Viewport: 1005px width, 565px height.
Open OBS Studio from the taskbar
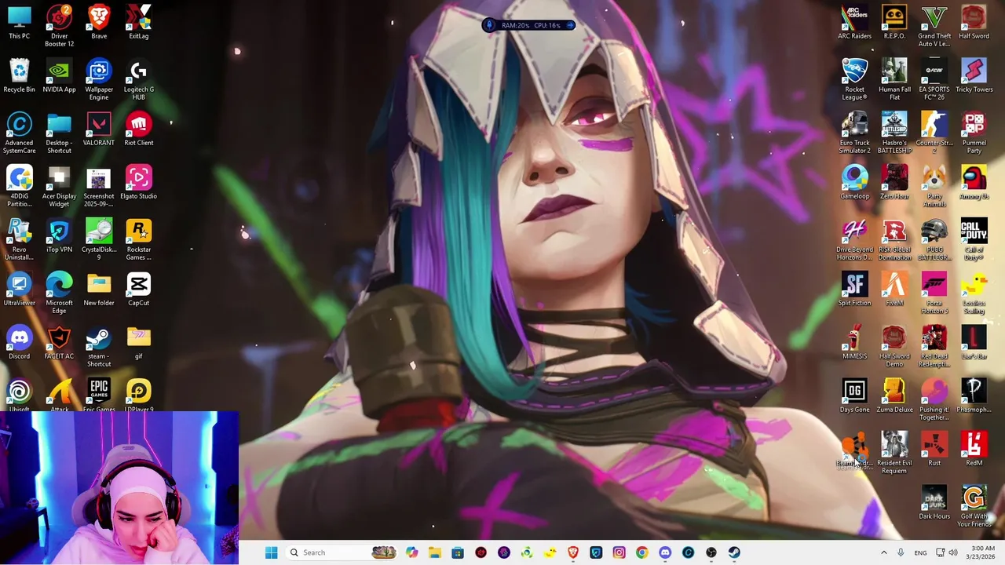(x=711, y=552)
